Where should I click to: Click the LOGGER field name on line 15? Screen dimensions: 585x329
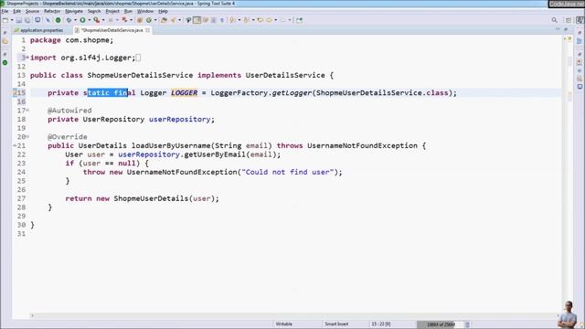pos(185,92)
